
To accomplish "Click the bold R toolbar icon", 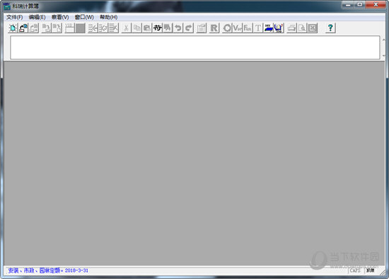I will [x=214, y=28].
